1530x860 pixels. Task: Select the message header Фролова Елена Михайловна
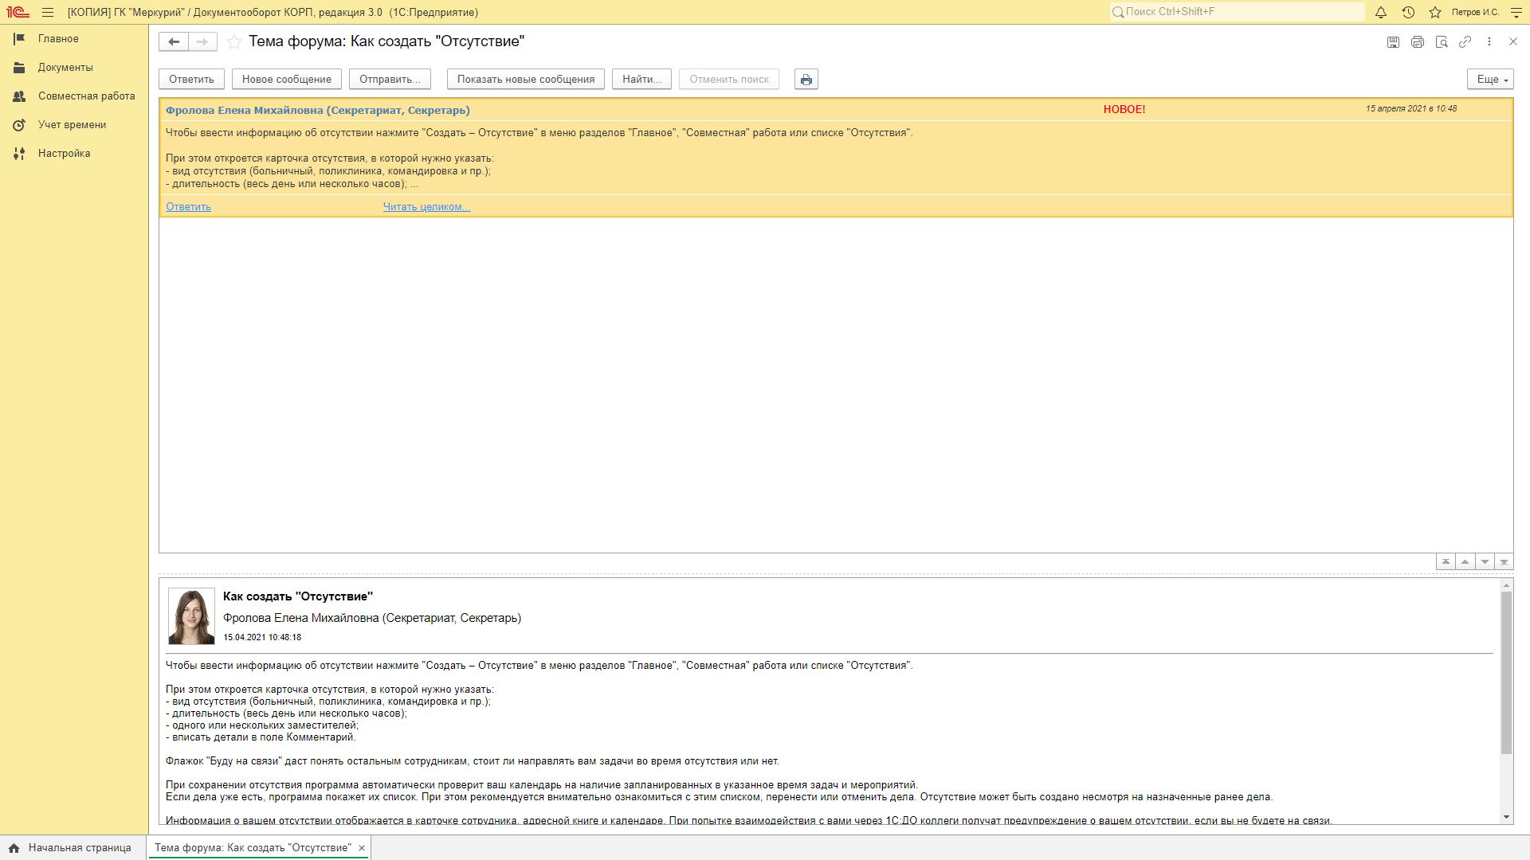click(x=318, y=111)
